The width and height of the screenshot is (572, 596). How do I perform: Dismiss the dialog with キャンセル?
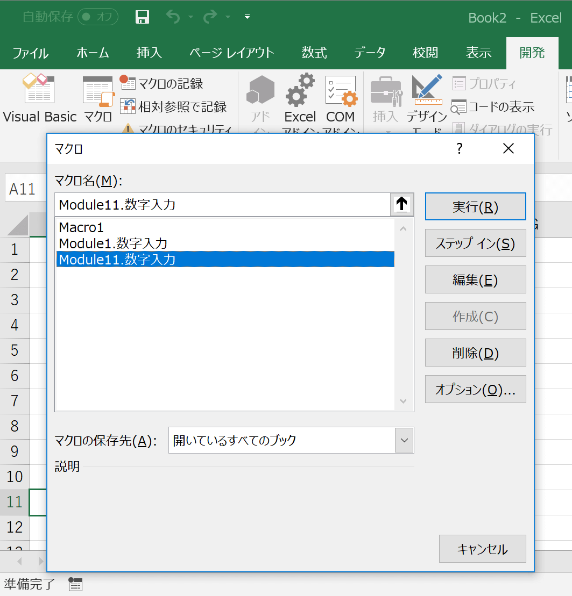click(482, 549)
